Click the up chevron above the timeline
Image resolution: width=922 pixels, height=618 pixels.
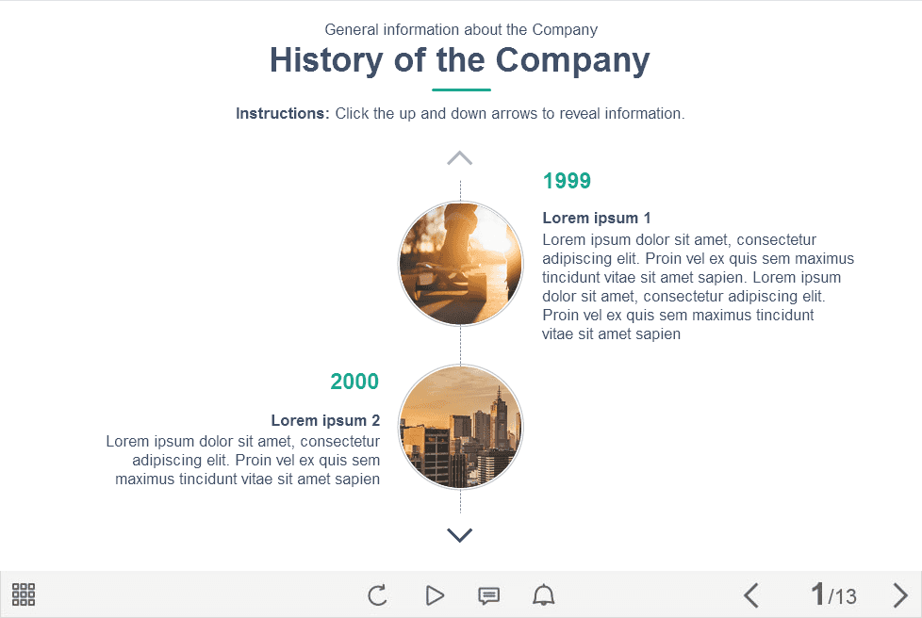coord(459,158)
